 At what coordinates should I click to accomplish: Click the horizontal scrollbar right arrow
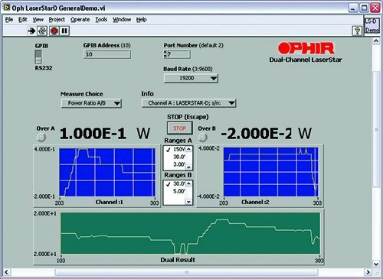pyautogui.click(x=368, y=272)
